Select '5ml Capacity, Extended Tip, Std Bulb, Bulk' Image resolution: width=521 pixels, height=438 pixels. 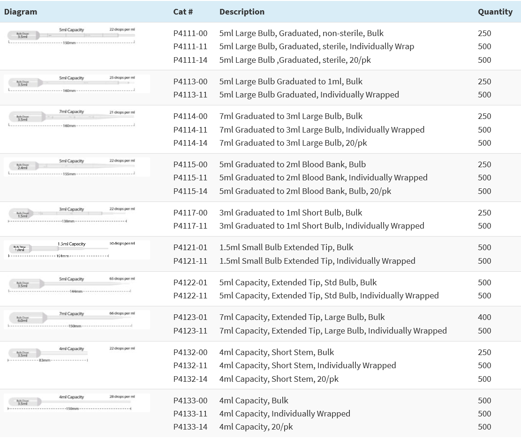tap(298, 282)
